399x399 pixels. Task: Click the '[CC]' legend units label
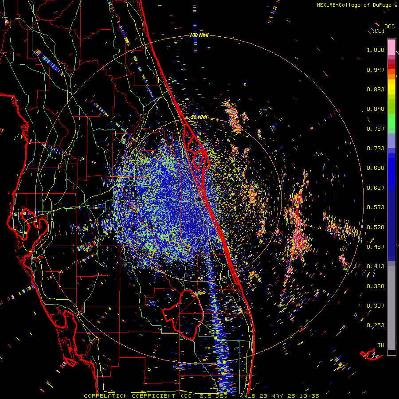379,31
